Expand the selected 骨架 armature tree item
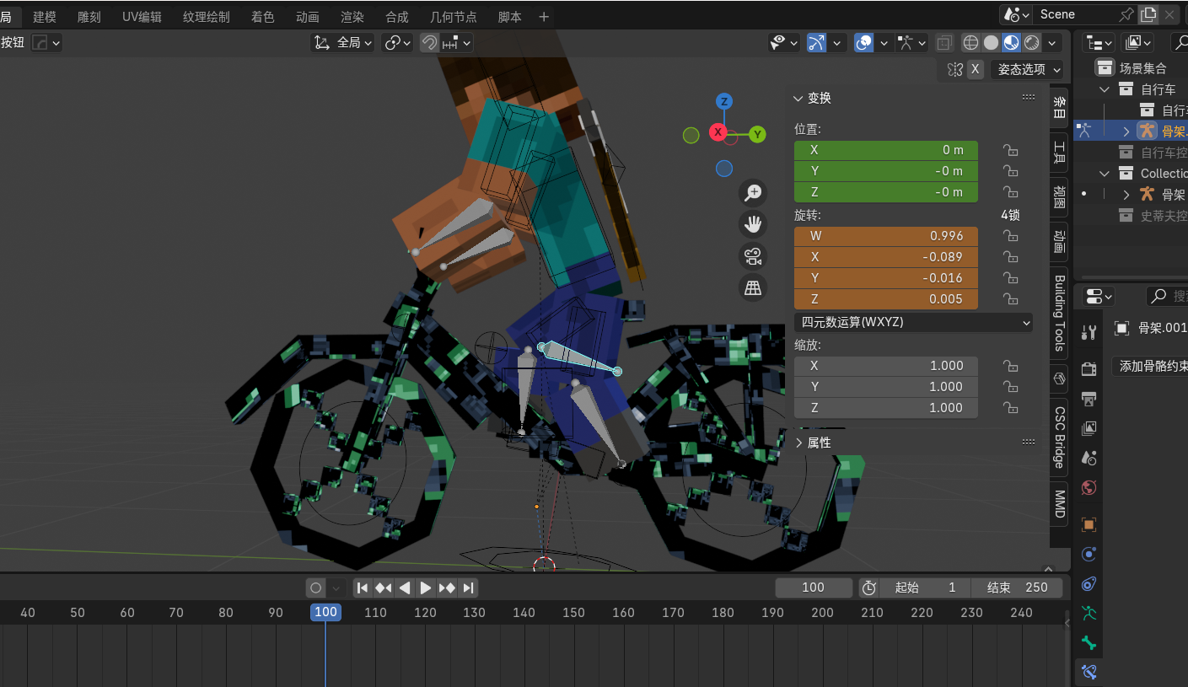This screenshot has height=687, width=1188. click(x=1126, y=131)
